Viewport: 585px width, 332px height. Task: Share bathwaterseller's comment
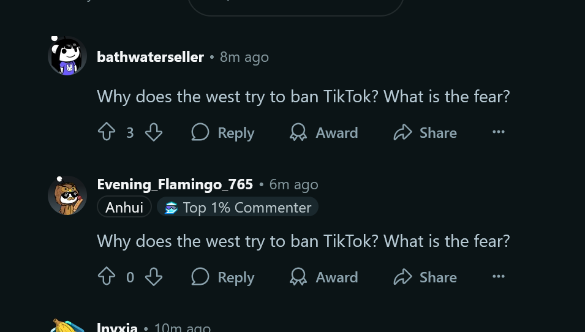click(425, 132)
